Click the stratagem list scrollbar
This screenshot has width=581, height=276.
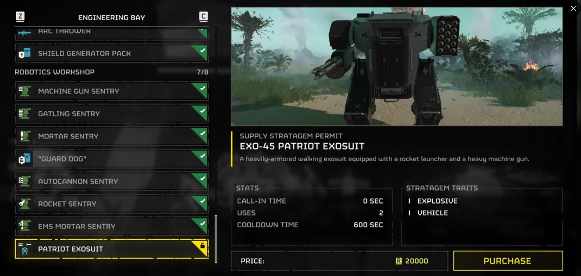tap(216, 239)
